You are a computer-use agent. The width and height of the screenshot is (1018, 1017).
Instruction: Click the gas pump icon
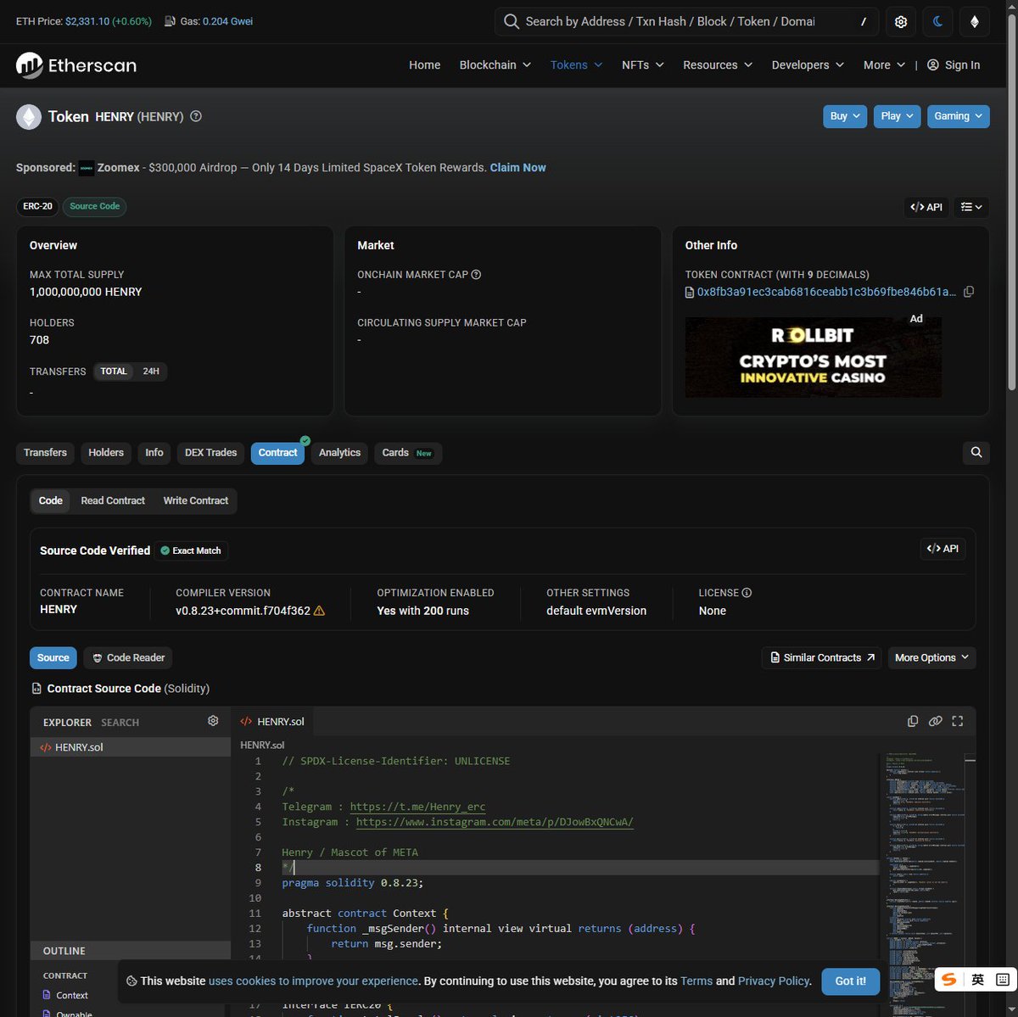(x=171, y=21)
